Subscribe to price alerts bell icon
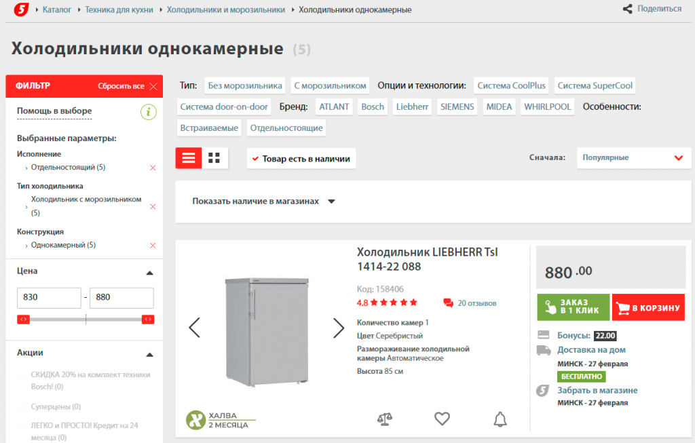 (x=500, y=419)
